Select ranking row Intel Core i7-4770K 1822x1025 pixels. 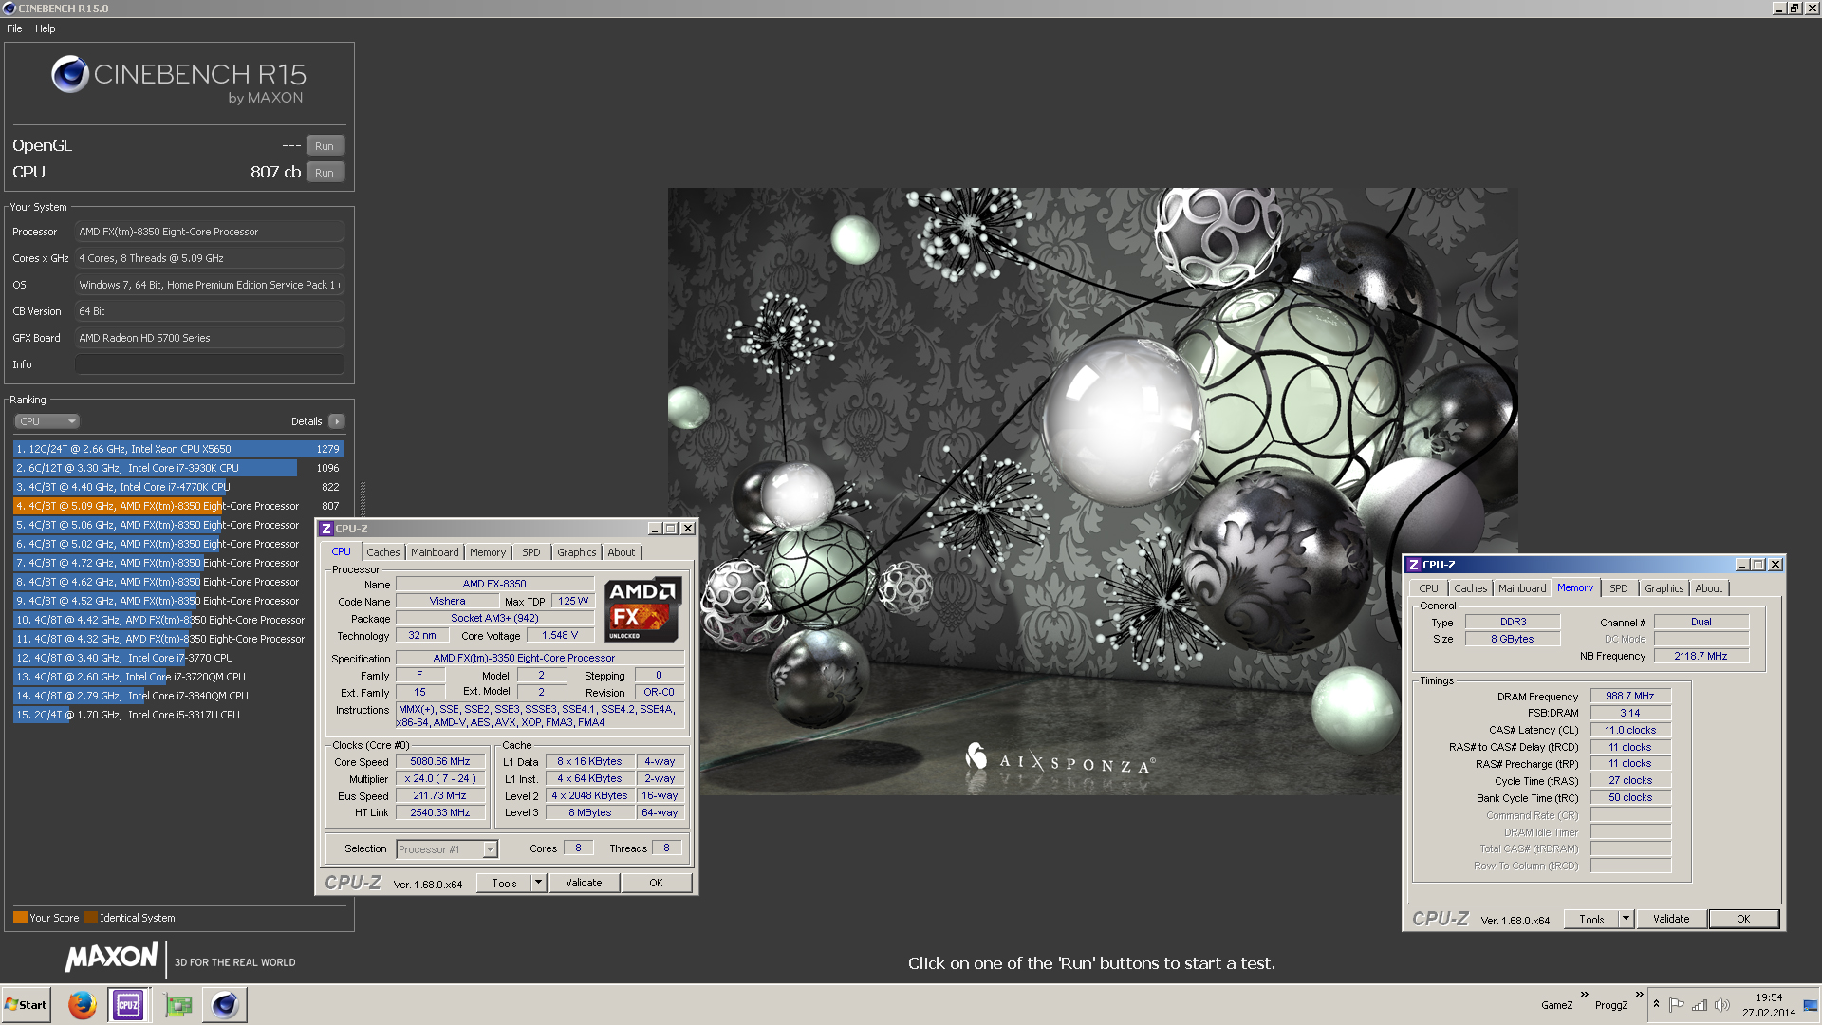177,487
